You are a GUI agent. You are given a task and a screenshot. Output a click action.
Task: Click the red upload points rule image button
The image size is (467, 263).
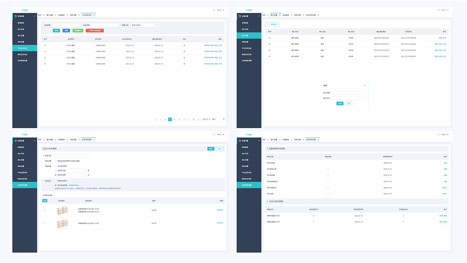[x=94, y=31]
